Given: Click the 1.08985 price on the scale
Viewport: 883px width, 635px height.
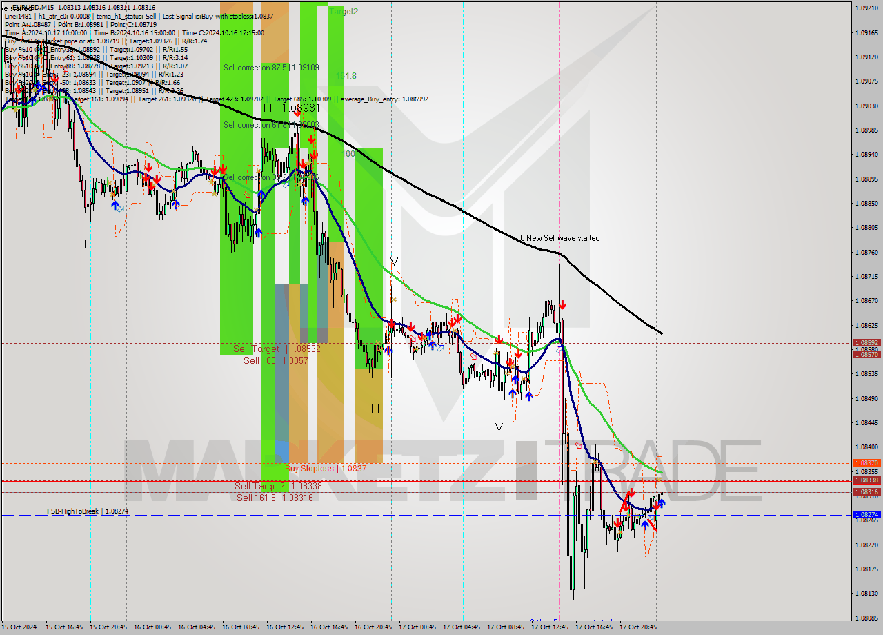Looking at the screenshot, I should [x=866, y=130].
